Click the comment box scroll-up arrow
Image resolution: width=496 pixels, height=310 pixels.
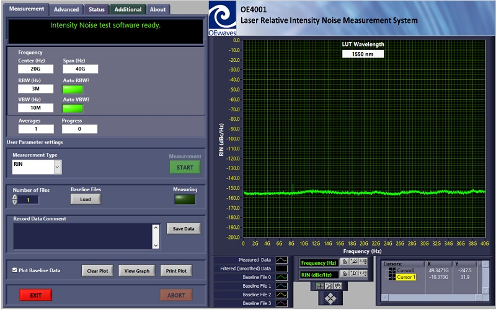pos(156,228)
